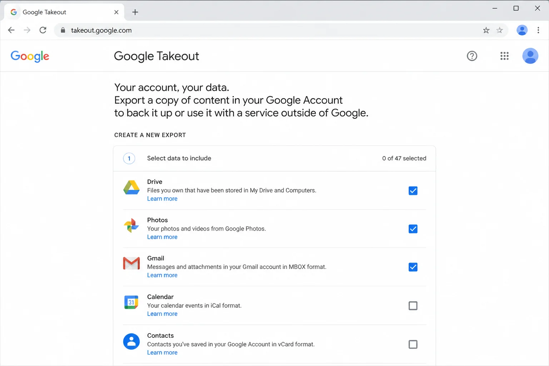Viewport: 549px width, 366px height.
Task: Click 'Your calendar events in iCal format.' text
Action: 194,306
